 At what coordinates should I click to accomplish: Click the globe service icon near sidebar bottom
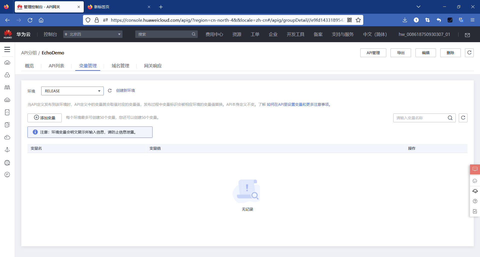coord(7,163)
